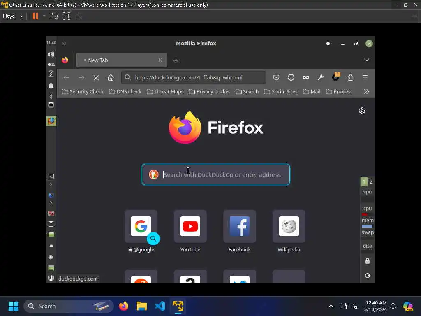Open the Extensions puzzle icon
This screenshot has height=316, width=421.
pos(350,78)
